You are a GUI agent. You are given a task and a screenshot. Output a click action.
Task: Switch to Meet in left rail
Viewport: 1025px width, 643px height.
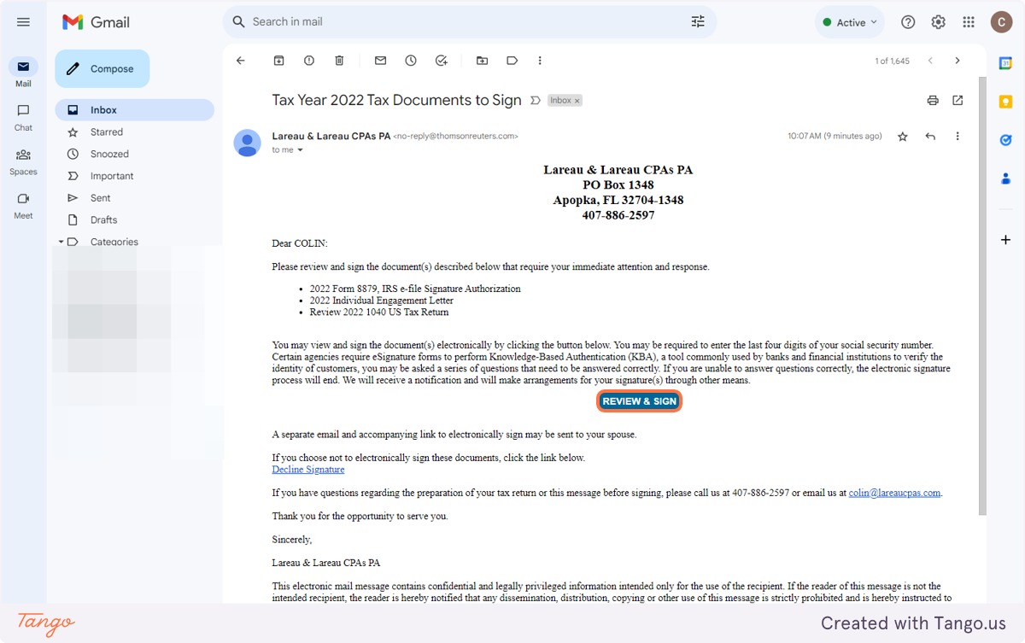click(x=23, y=206)
